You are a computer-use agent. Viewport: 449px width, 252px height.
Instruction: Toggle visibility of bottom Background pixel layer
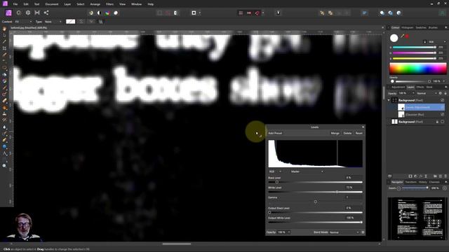point(443,122)
